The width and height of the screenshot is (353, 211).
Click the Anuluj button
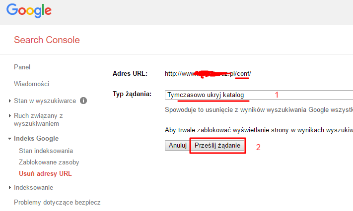pos(178,146)
